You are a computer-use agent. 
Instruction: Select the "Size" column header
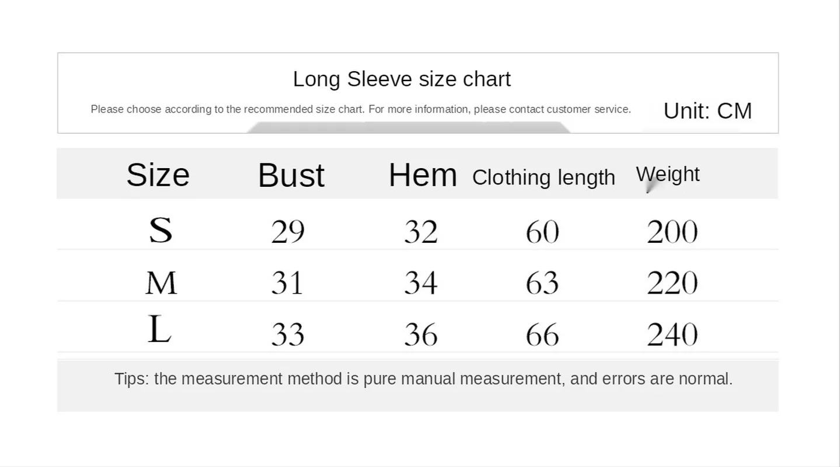coord(158,175)
